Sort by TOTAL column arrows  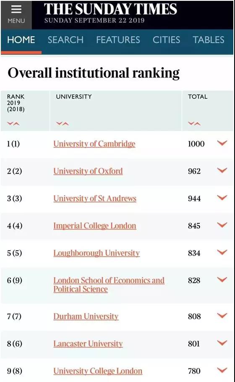coord(194,124)
